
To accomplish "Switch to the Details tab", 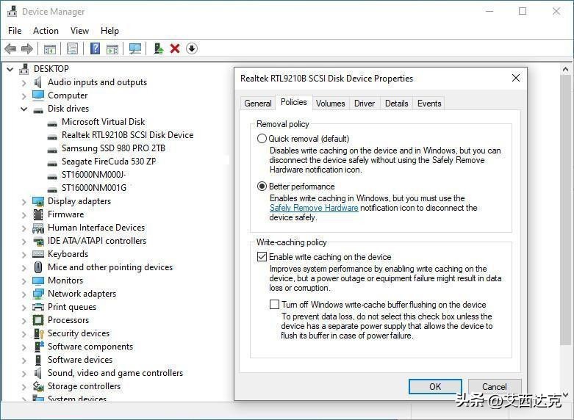I will pos(396,104).
